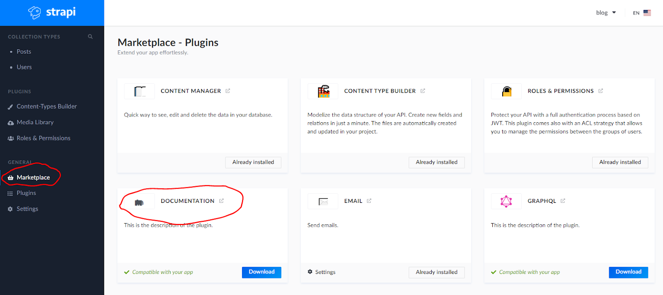Select Marketplace in the General section
This screenshot has height=295, width=663.
[x=33, y=177]
